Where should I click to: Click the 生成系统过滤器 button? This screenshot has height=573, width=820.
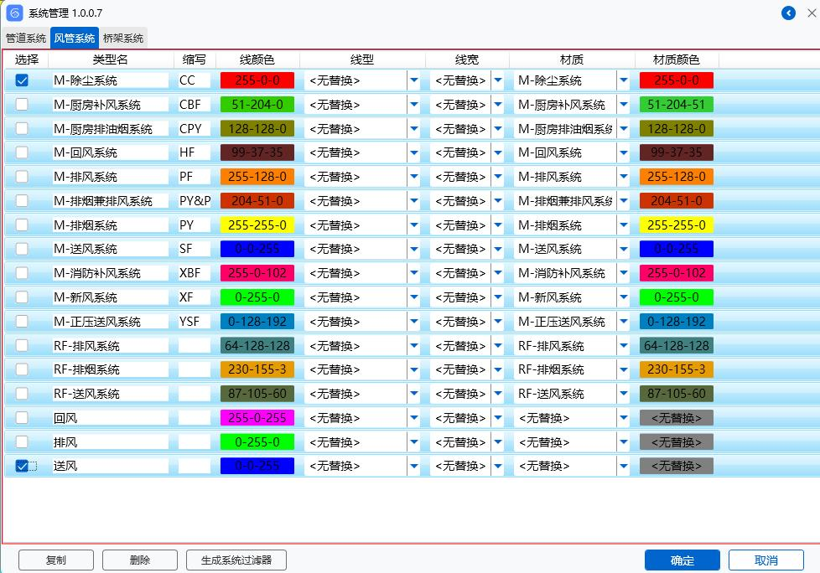point(236,560)
